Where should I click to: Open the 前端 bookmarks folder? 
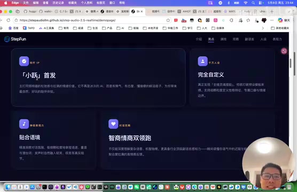point(134,28)
